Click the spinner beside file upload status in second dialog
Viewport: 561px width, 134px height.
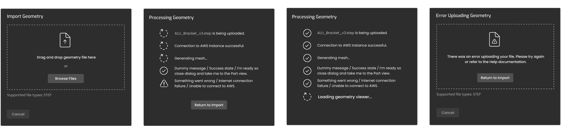(164, 33)
